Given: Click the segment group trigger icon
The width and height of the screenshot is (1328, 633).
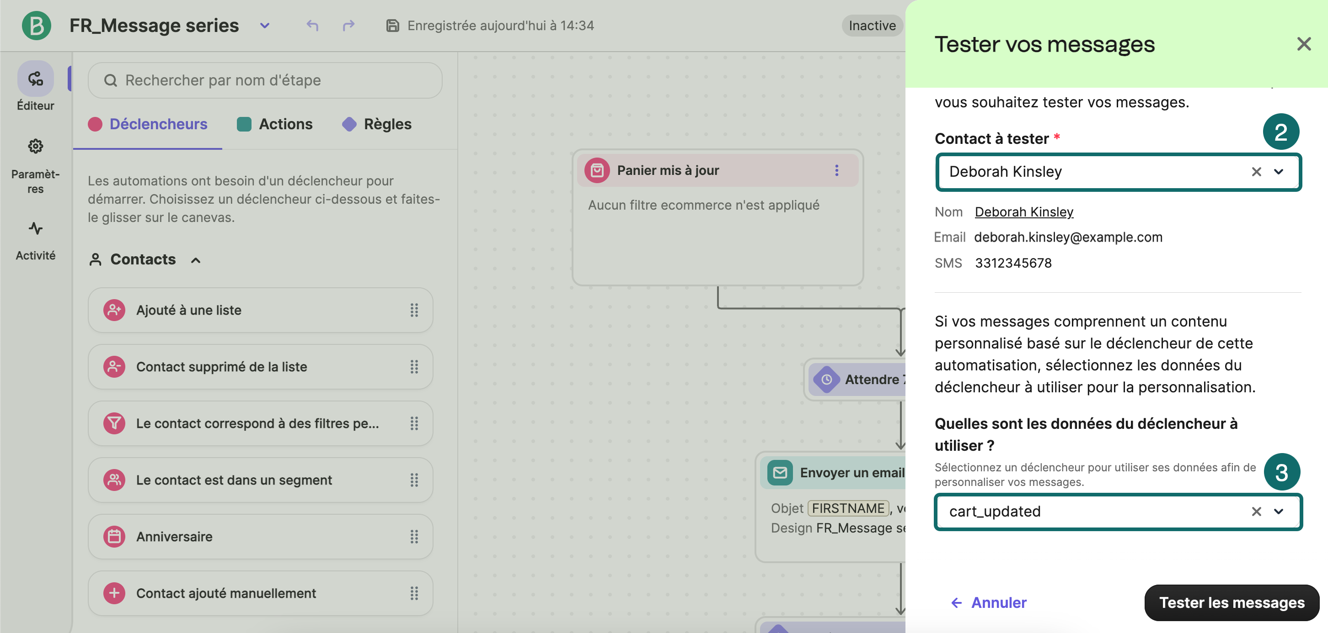Looking at the screenshot, I should (x=114, y=480).
